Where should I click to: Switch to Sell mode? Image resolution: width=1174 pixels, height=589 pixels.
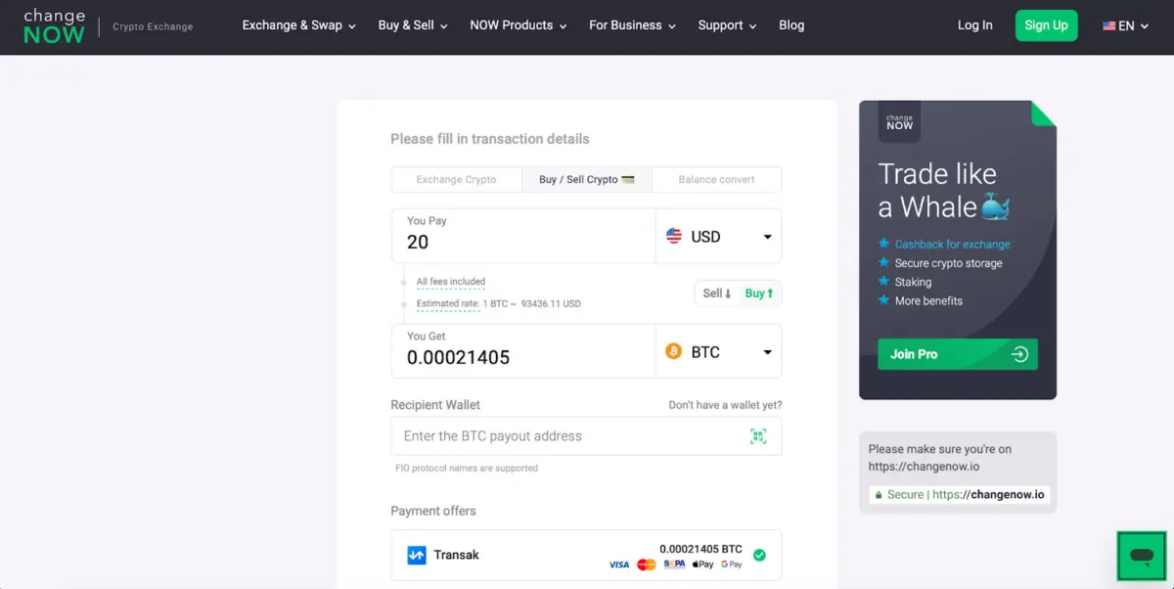[x=715, y=293]
